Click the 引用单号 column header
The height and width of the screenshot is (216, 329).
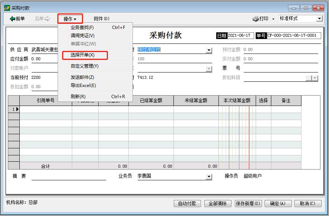pyautogui.click(x=46, y=100)
